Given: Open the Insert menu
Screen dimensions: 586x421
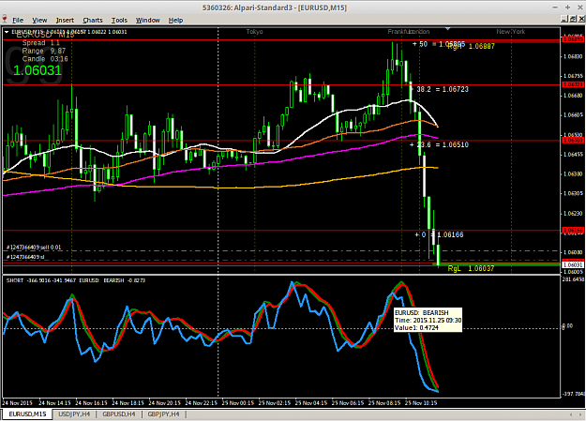Looking at the screenshot, I should (65, 21).
